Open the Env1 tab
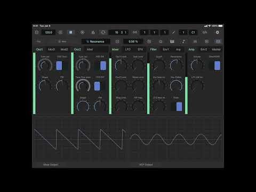 pyautogui.click(x=166, y=50)
